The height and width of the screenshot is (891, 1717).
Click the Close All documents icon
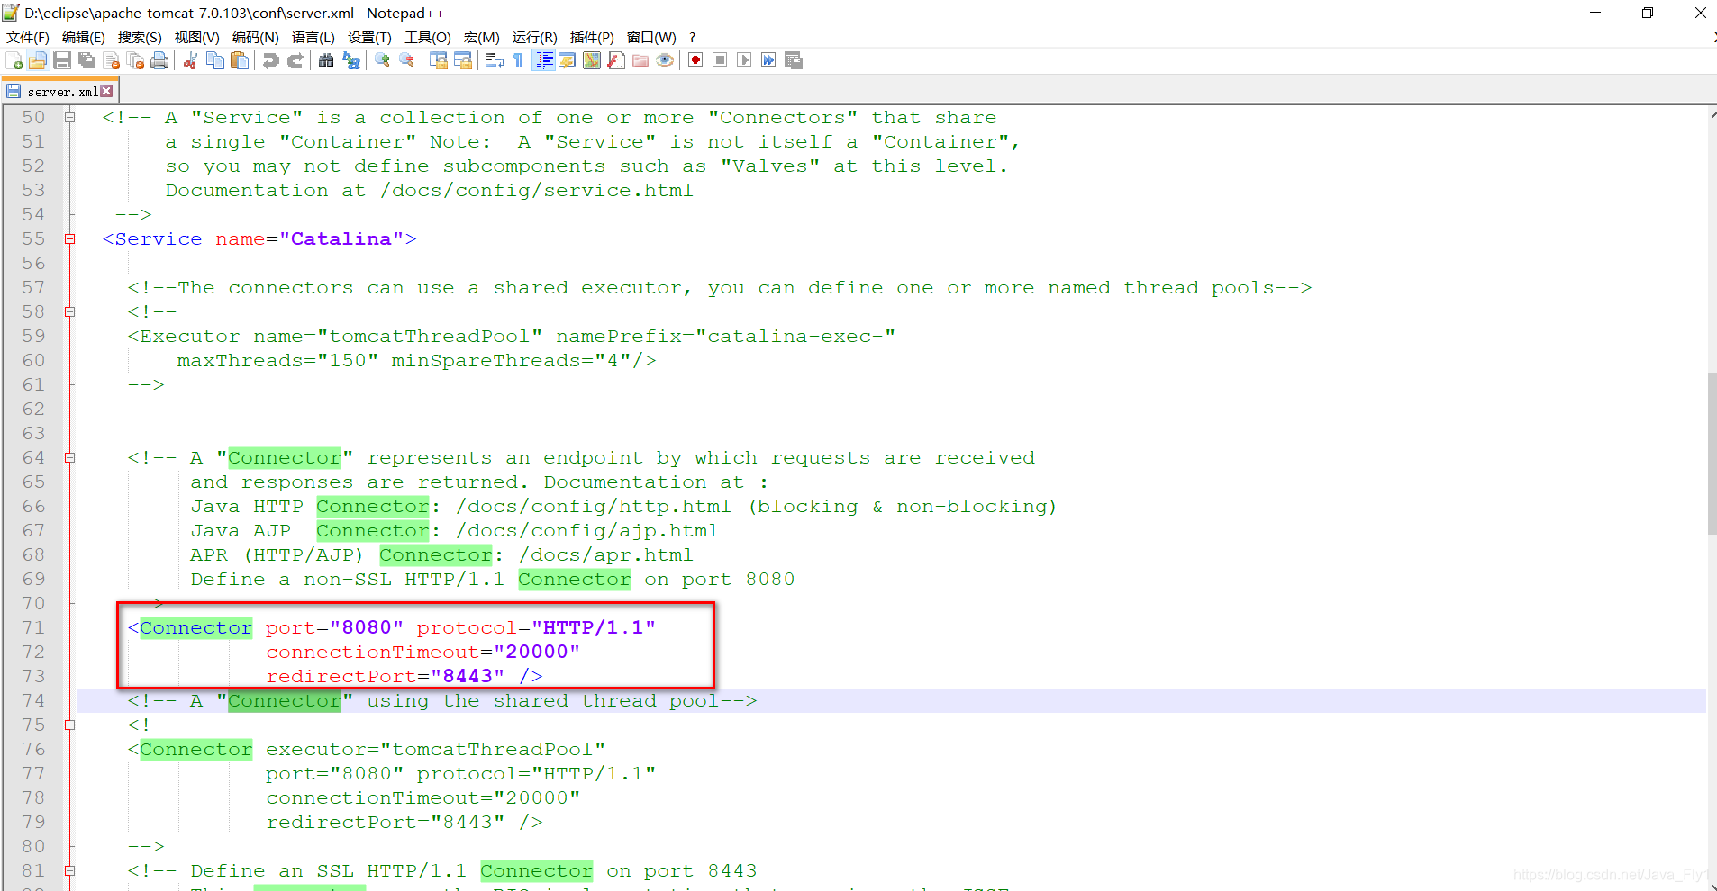click(136, 60)
